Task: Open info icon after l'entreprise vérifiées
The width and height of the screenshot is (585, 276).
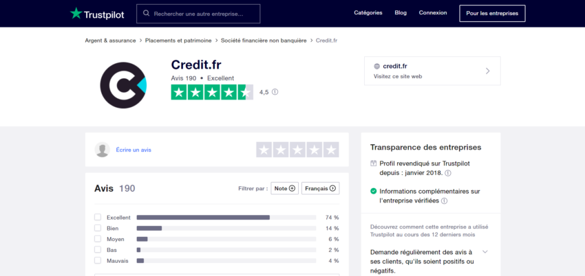Action: pyautogui.click(x=444, y=201)
